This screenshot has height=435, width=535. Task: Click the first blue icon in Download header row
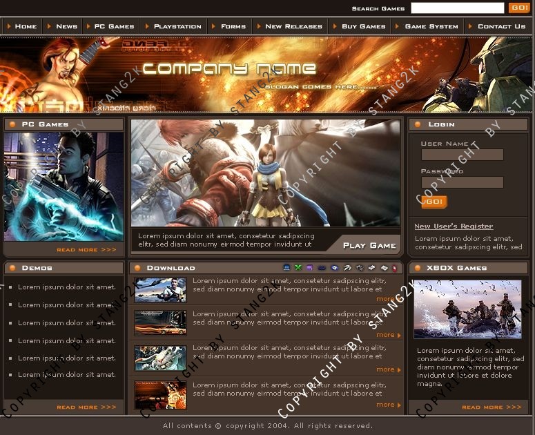(x=286, y=268)
